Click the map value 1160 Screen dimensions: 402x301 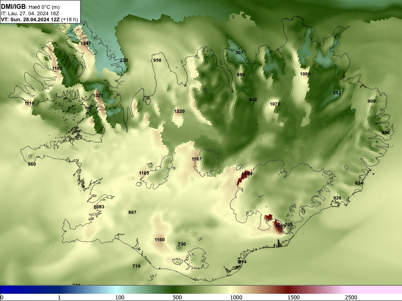(160, 240)
